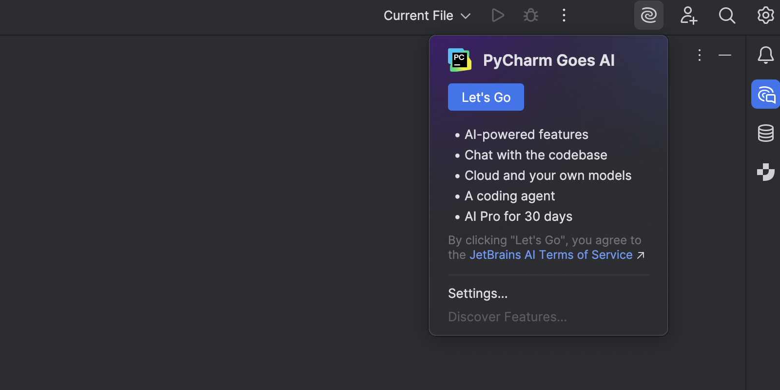Click external link arrow beside Terms of Service
This screenshot has height=390, width=780.
[x=641, y=255]
